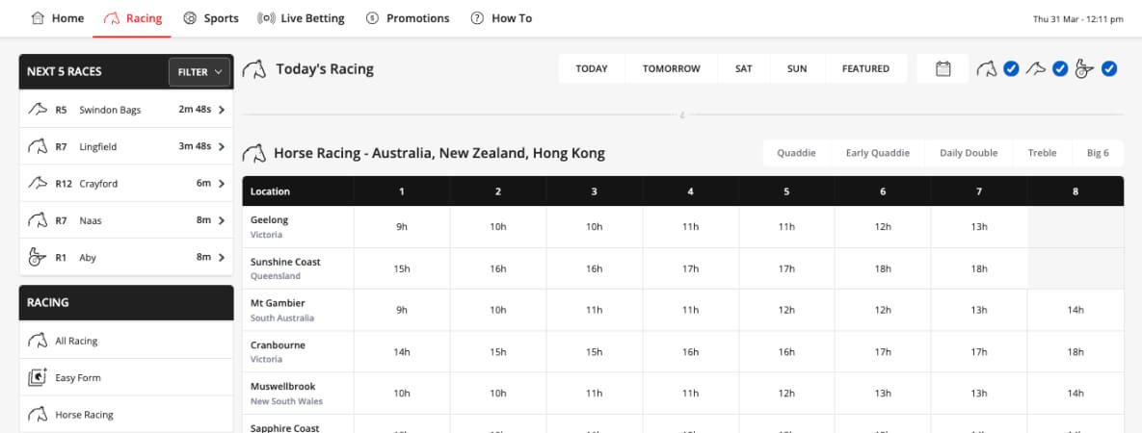The image size is (1142, 433).
Task: Click the Geelong Victoria location cell
Action: click(x=298, y=227)
